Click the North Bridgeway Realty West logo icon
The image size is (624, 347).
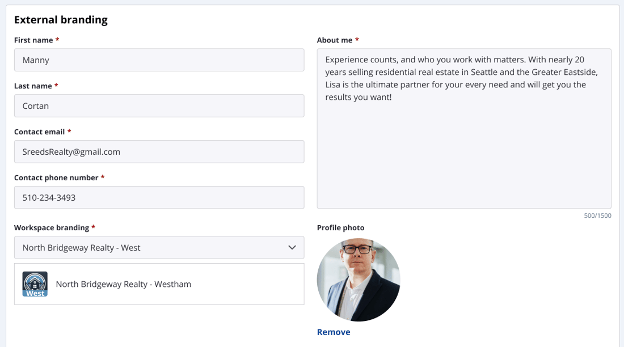[35, 284]
